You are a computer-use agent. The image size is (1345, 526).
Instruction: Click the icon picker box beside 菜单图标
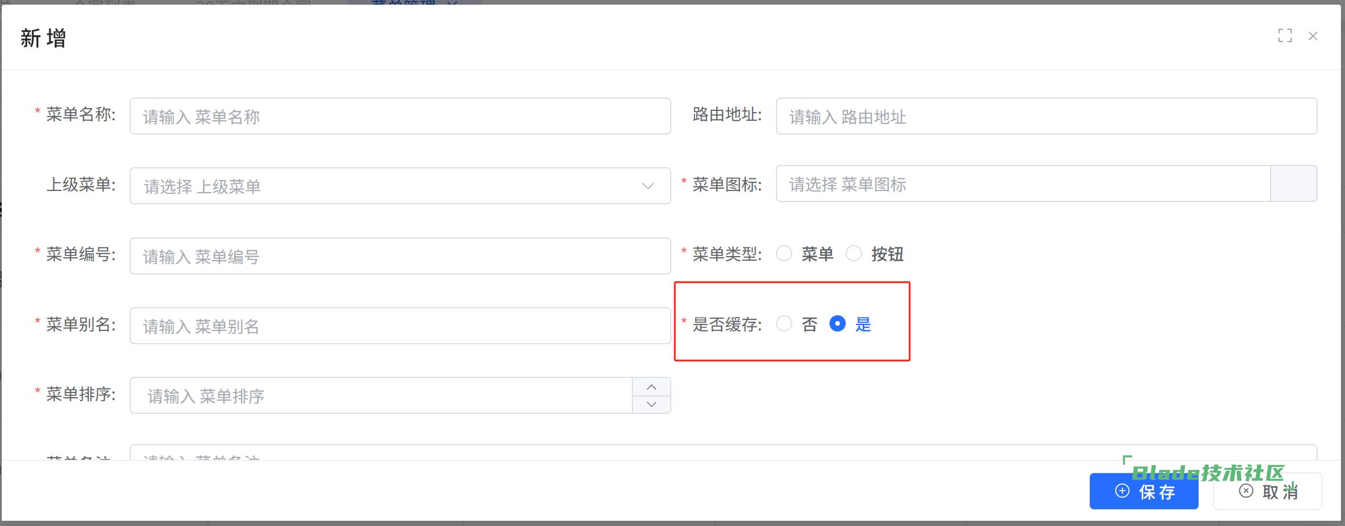click(1293, 184)
